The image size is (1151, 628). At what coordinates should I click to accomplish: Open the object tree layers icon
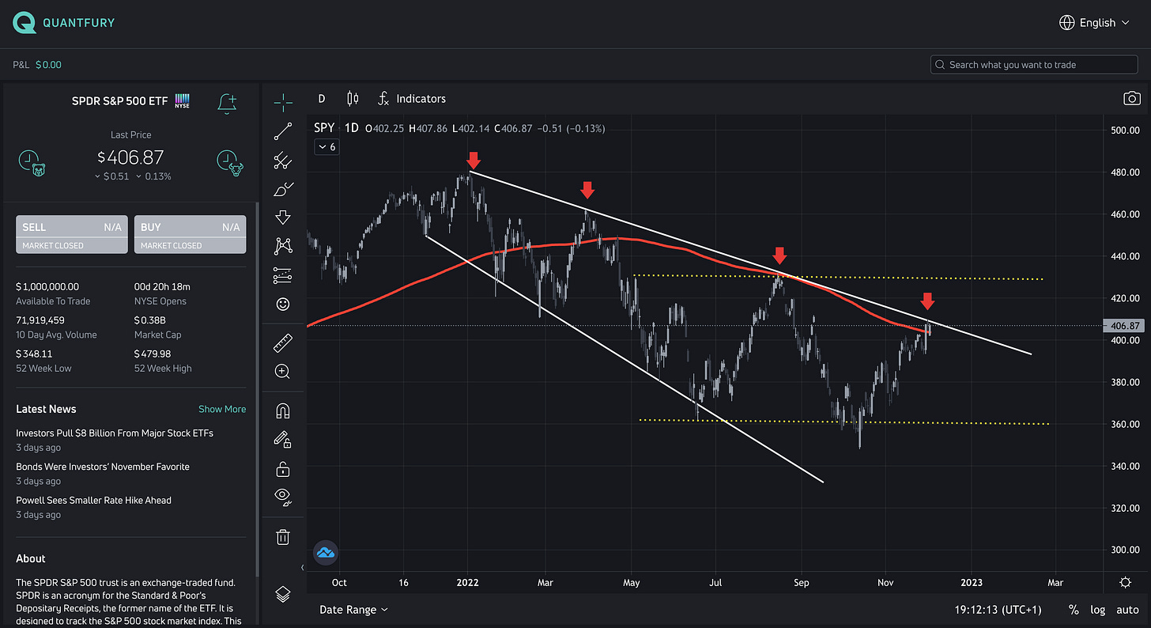click(x=283, y=593)
